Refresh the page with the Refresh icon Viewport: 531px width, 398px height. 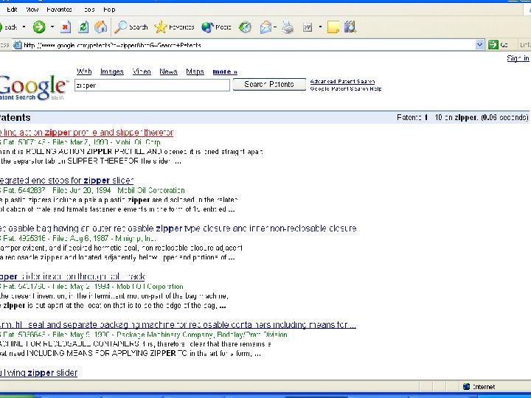tap(83, 27)
